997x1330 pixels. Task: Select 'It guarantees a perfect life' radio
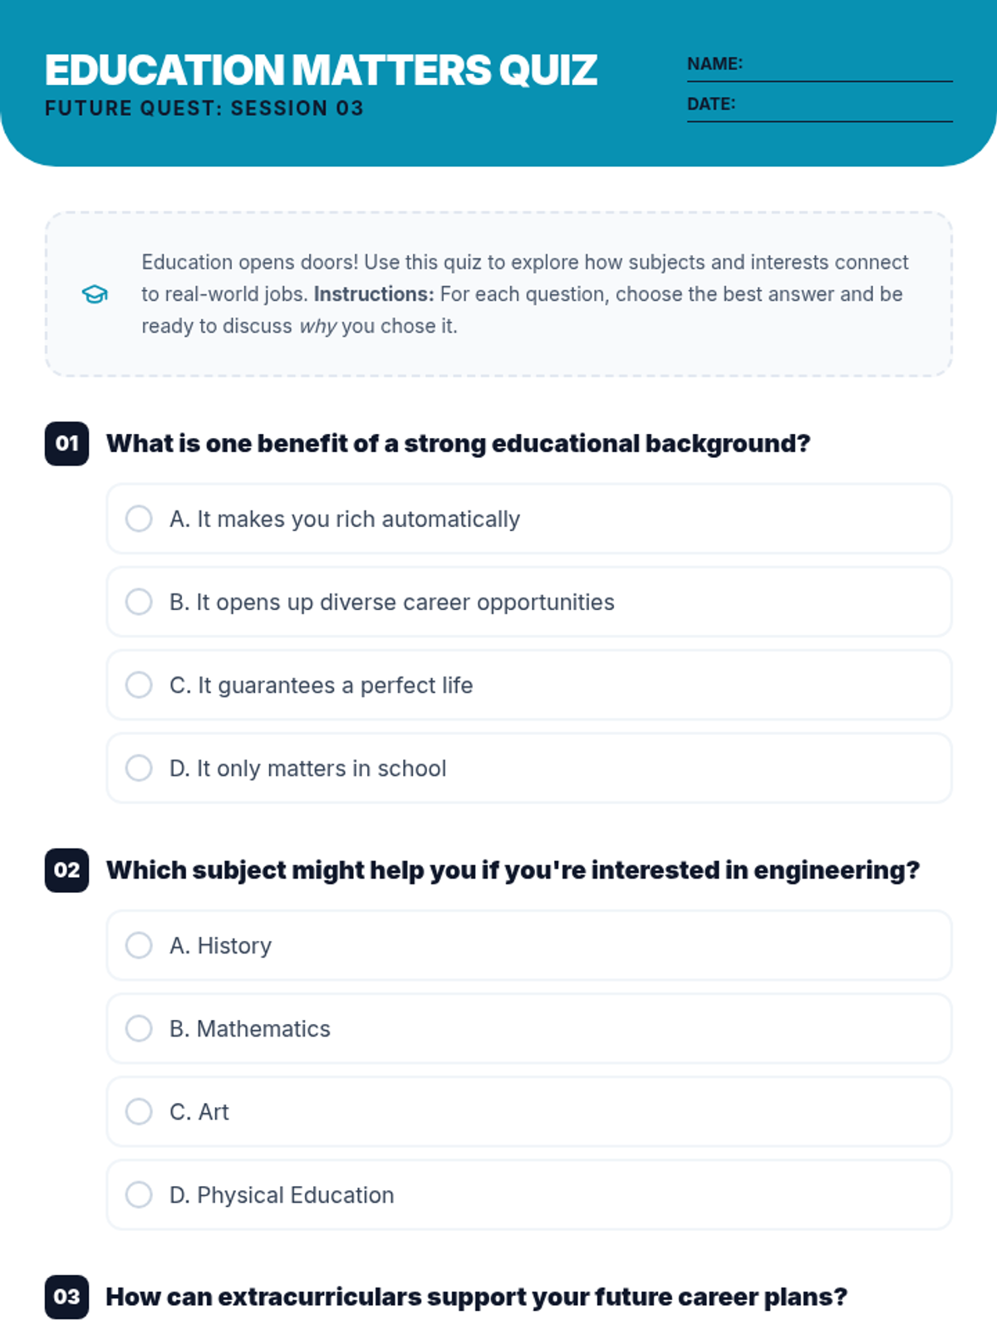[x=139, y=685]
